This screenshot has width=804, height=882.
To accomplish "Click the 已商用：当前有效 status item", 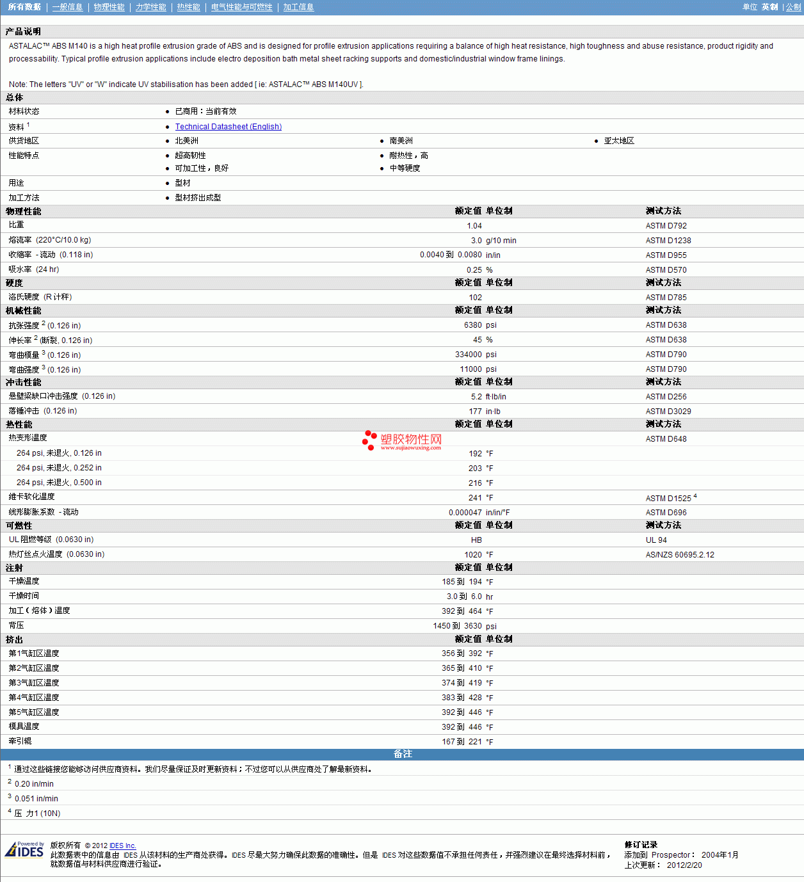I will coord(205,111).
